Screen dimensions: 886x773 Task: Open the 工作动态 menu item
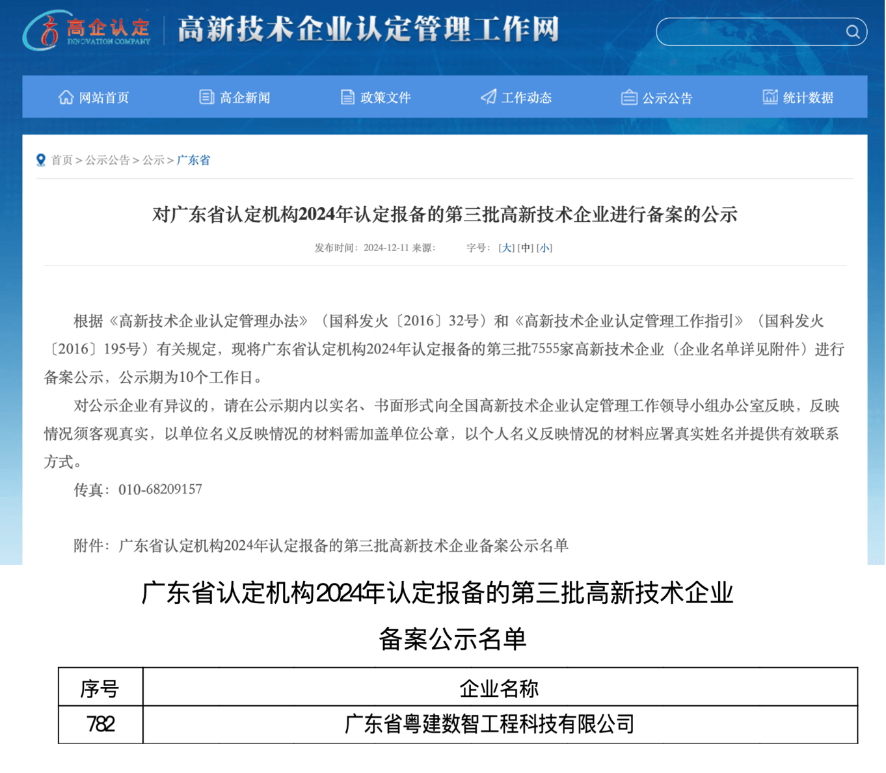pyautogui.click(x=517, y=98)
